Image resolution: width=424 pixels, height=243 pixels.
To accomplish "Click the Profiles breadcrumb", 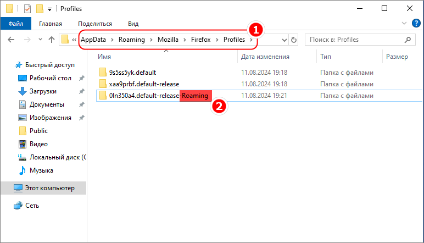I will 234,40.
